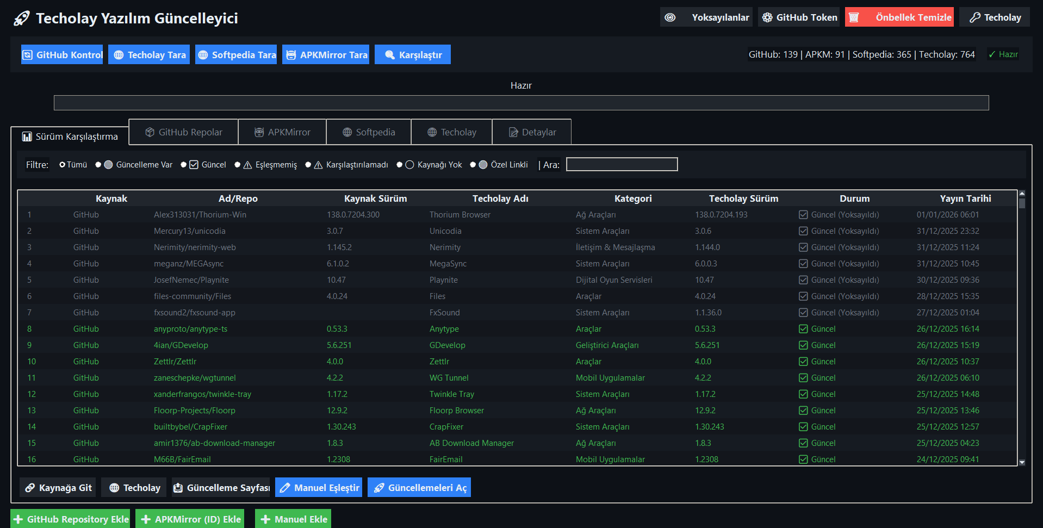Select the Alex313031/Thorium-Win row
The image size is (1043, 528).
(517, 215)
